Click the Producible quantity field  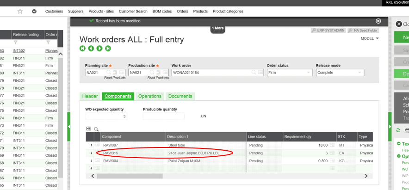163,116
